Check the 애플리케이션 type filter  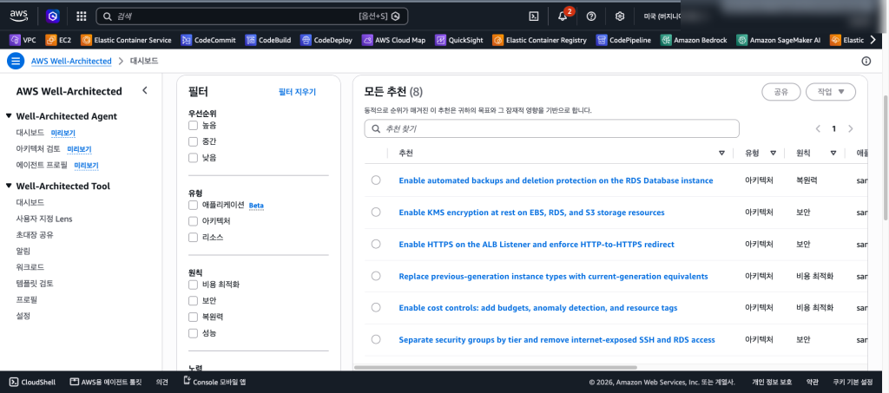pos(194,205)
